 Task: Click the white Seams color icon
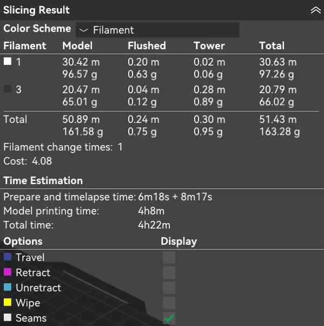(8, 317)
